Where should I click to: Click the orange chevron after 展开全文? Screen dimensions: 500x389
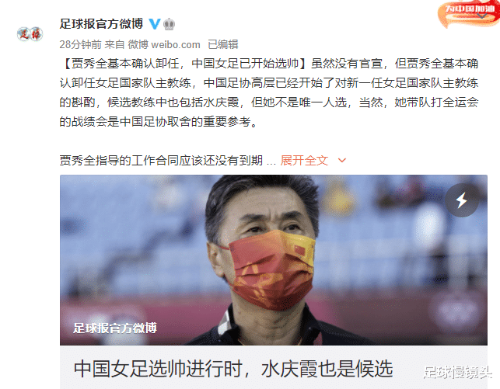[x=342, y=160]
